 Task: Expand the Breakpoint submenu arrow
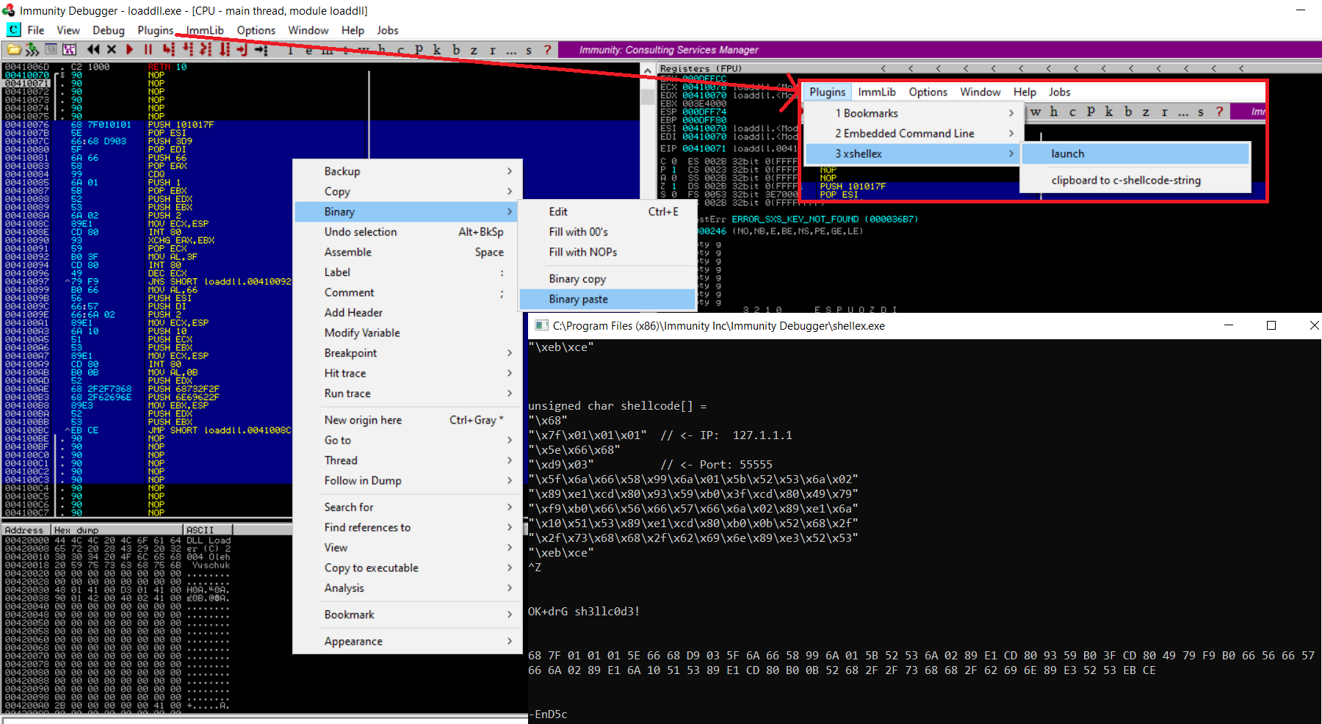[510, 352]
